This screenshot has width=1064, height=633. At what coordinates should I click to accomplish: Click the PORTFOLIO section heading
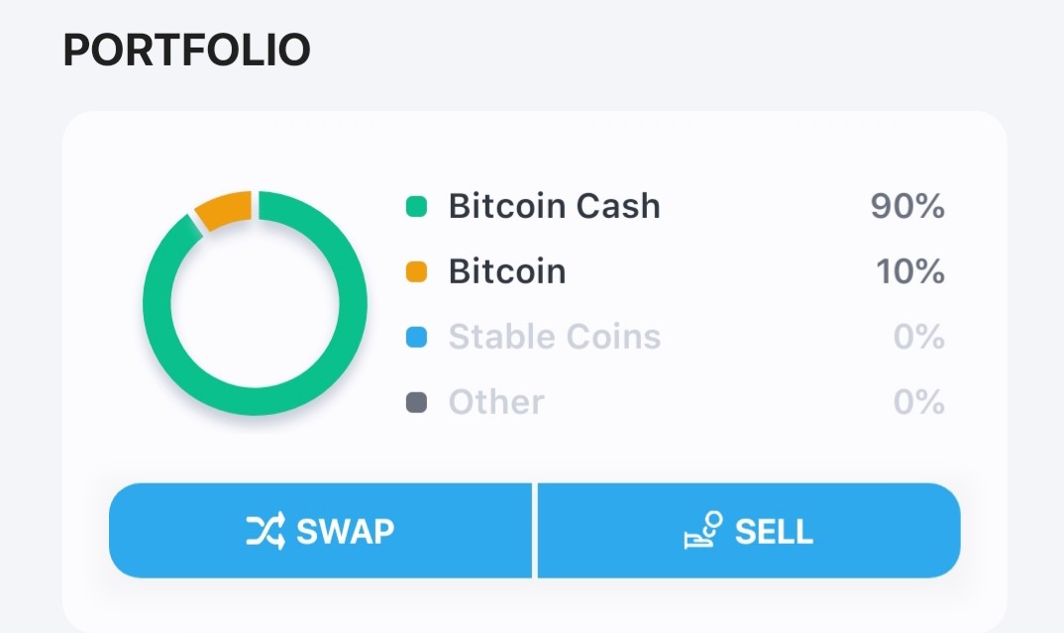click(186, 50)
